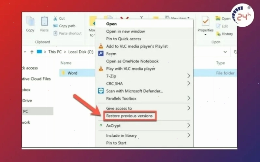Select This PC in navigation pane
This screenshot has height=162, width=260.
click(x=38, y=111)
